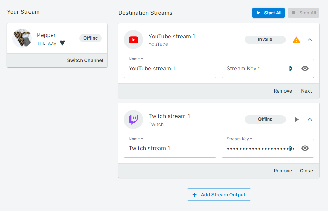Edit the Twitch stream Name field

[170, 148]
